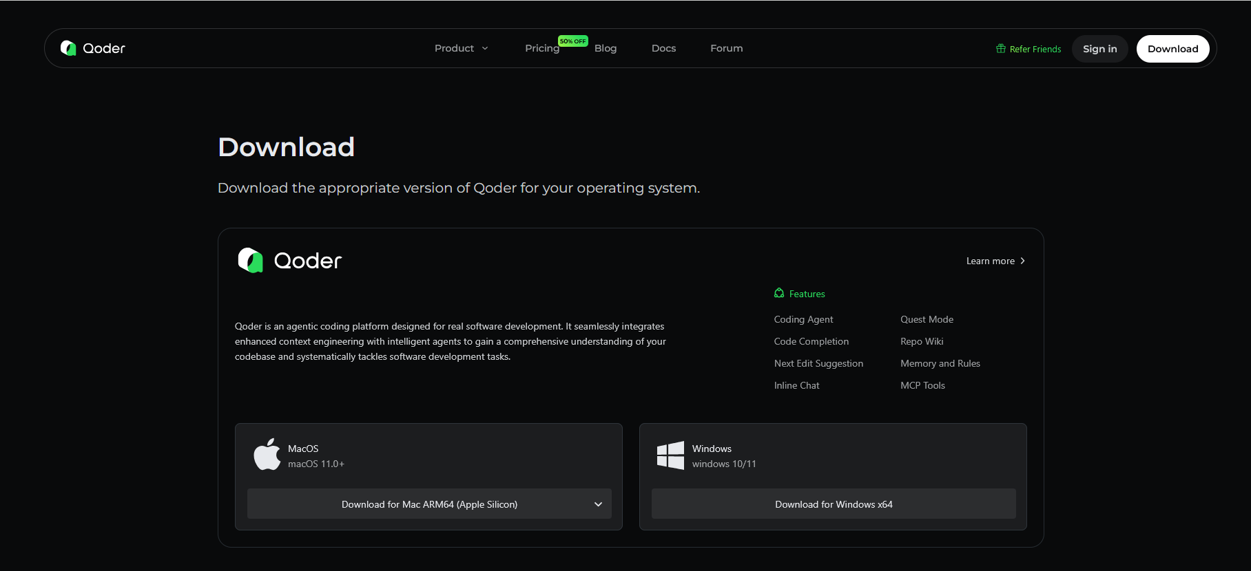Click the MacOS title text

click(303, 449)
